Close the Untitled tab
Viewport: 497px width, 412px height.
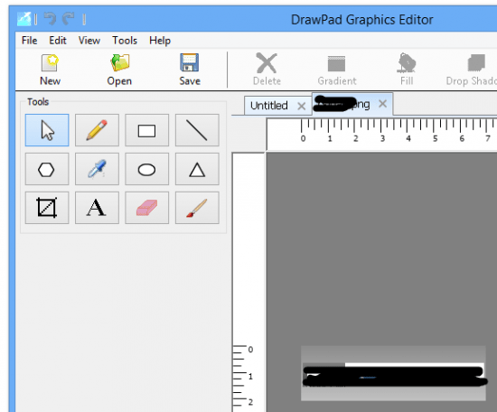(302, 106)
